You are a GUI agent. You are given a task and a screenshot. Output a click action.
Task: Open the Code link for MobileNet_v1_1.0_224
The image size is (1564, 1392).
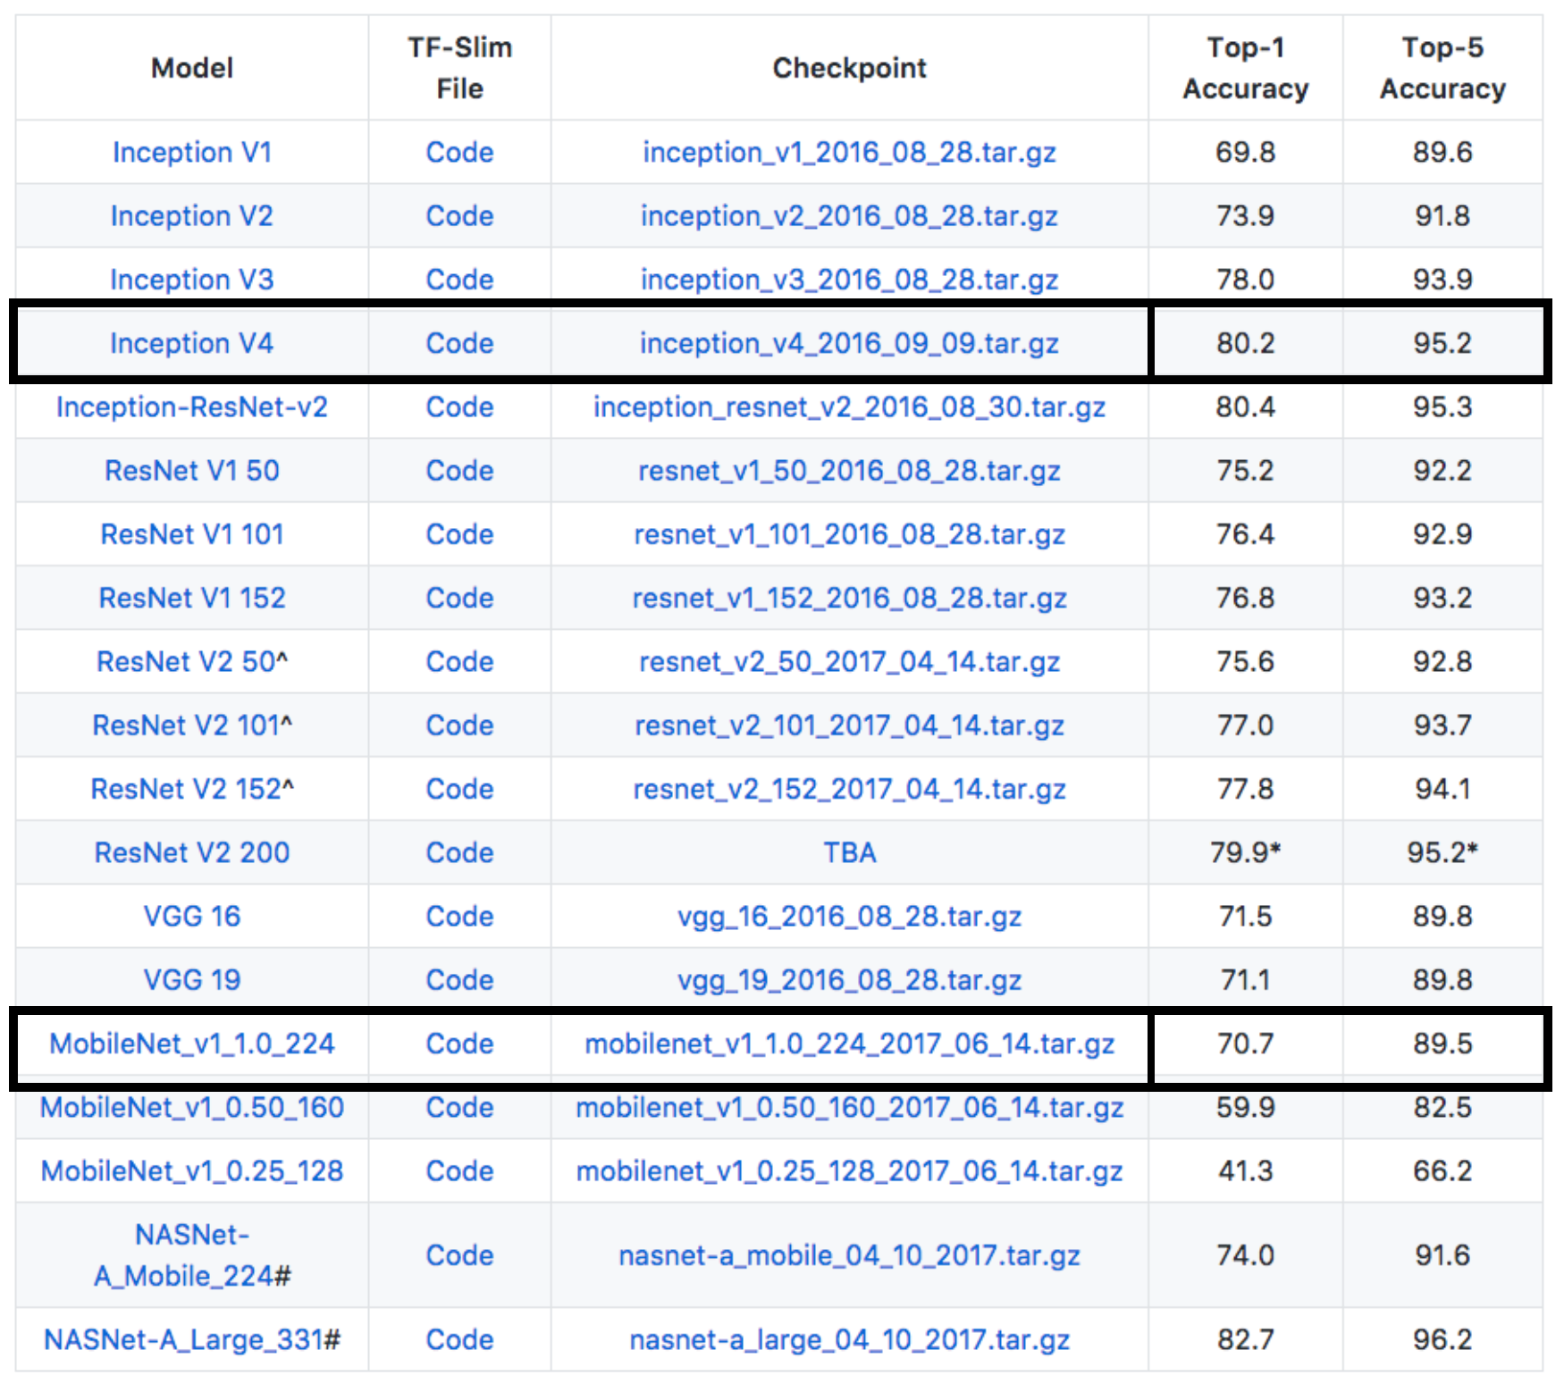tap(459, 1044)
